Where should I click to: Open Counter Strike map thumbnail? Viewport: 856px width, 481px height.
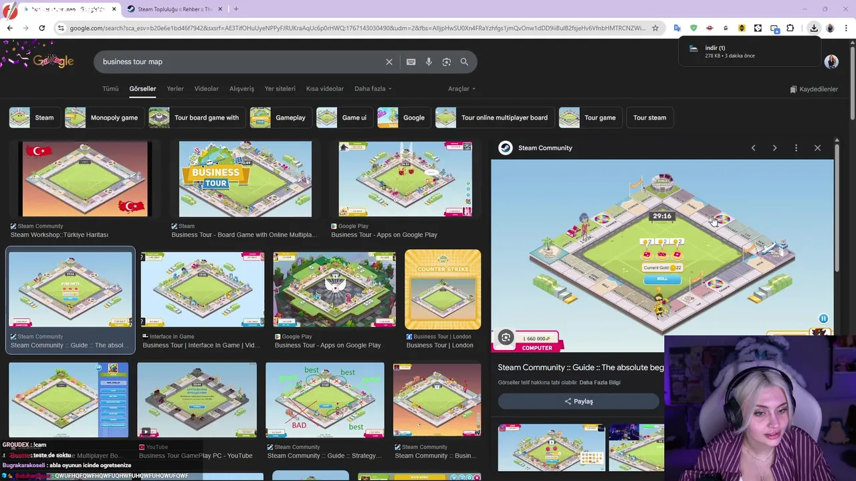tap(443, 289)
